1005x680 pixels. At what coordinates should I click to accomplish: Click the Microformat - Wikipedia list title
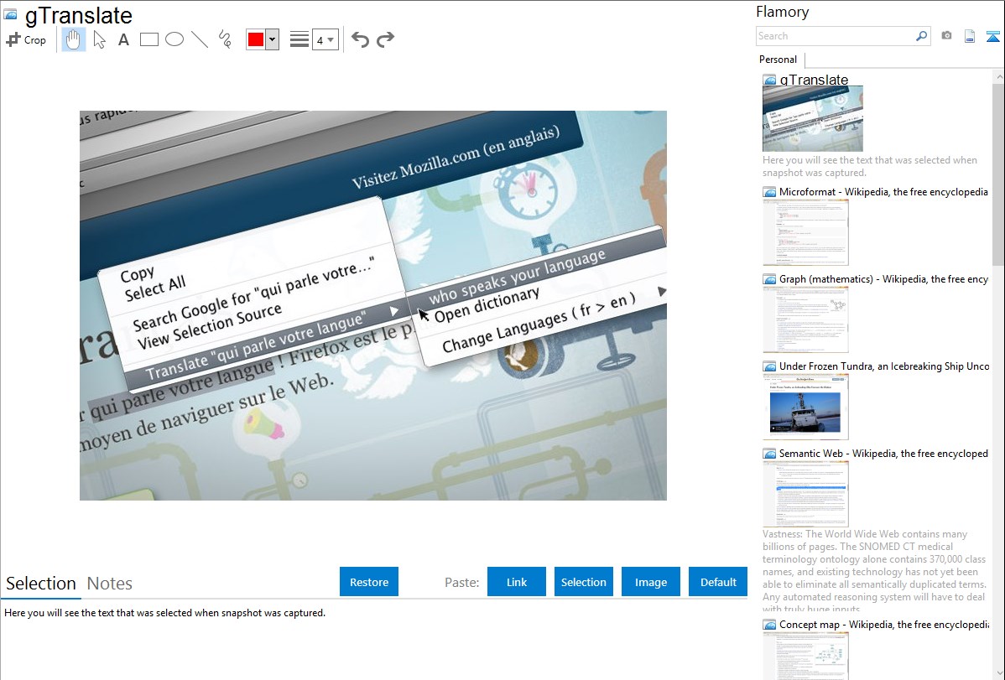pyautogui.click(x=883, y=192)
